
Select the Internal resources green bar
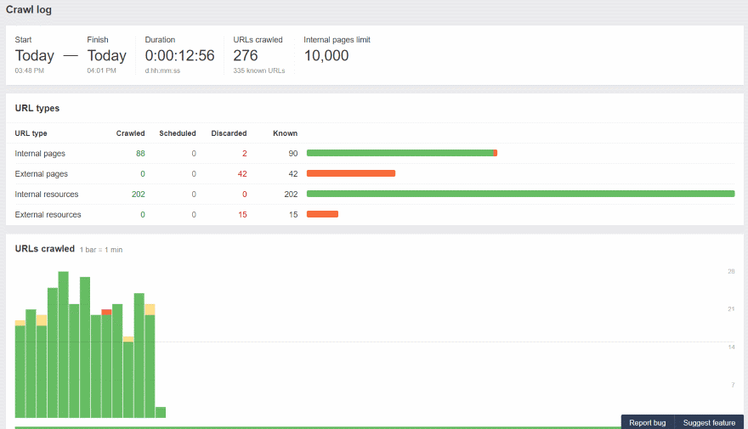pyautogui.click(x=520, y=194)
